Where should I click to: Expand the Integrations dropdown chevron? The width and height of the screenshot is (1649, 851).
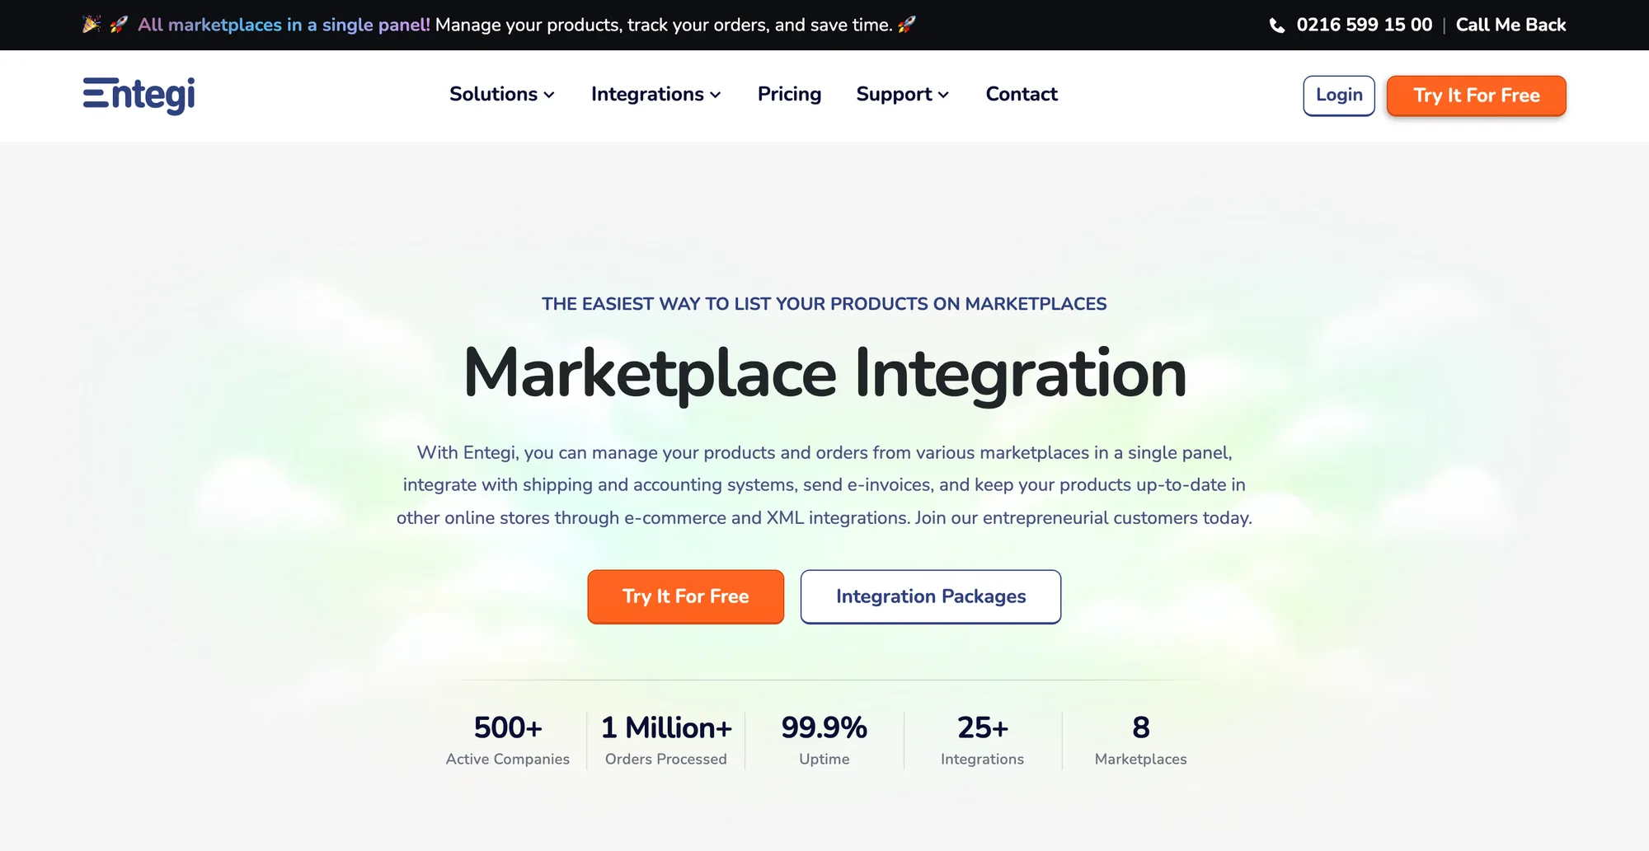[x=716, y=96]
